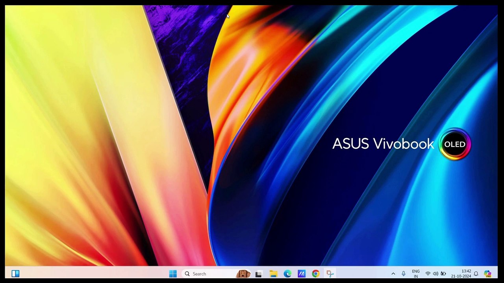Screen dimensions: 504x283
Task: Click the speaker volume icon
Action: (x=435, y=274)
